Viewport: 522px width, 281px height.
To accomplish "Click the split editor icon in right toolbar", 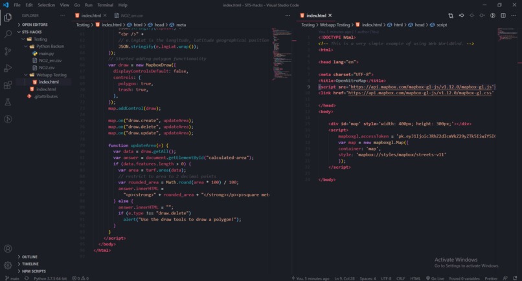I will pos(503,16).
